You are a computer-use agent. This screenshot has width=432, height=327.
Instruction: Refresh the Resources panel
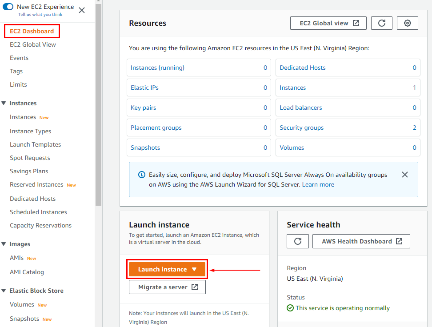click(x=381, y=23)
